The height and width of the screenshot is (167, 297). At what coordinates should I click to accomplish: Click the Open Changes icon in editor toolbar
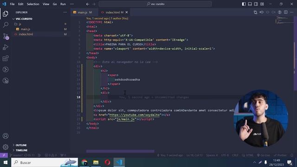(x=255, y=13)
